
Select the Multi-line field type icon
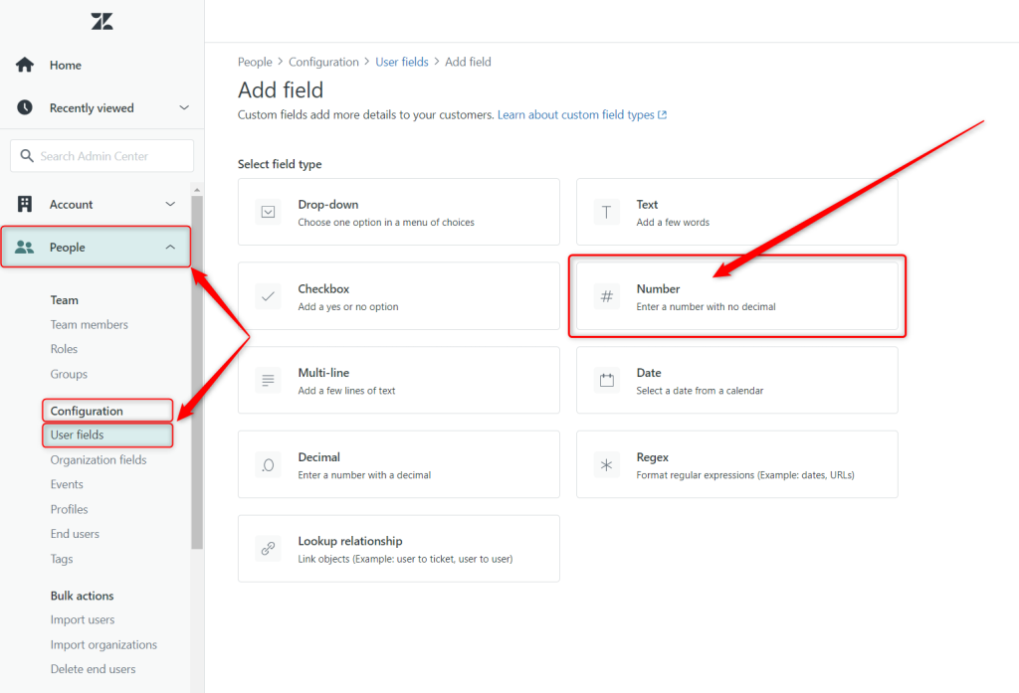pyautogui.click(x=268, y=380)
